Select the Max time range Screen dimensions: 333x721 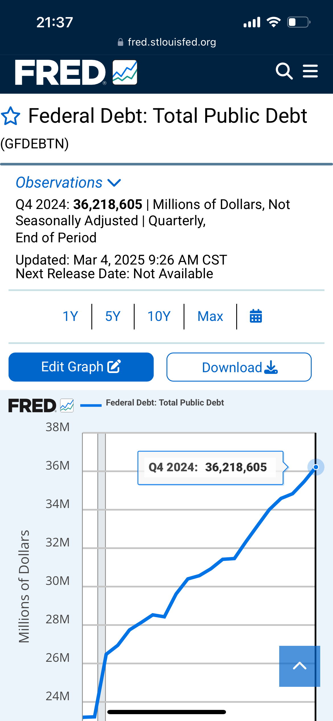click(x=210, y=316)
